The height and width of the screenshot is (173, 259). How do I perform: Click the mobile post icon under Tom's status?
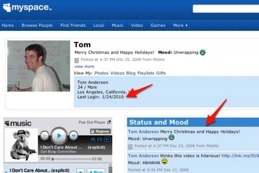pos(76,61)
